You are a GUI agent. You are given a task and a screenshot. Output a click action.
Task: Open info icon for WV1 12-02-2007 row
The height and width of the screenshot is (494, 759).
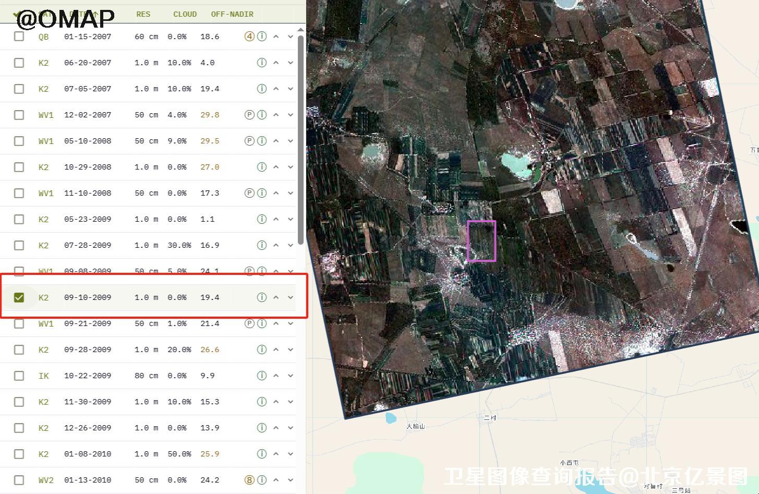(262, 115)
